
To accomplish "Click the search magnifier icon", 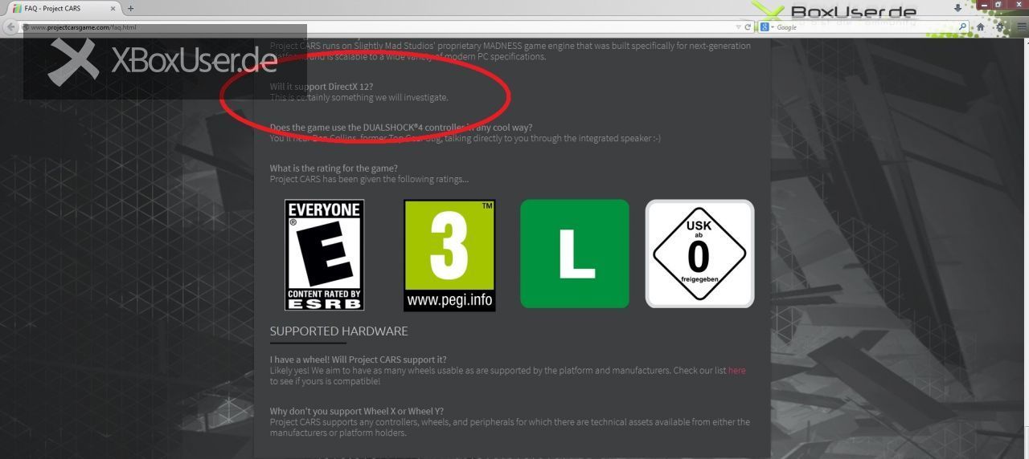I will 962,27.
